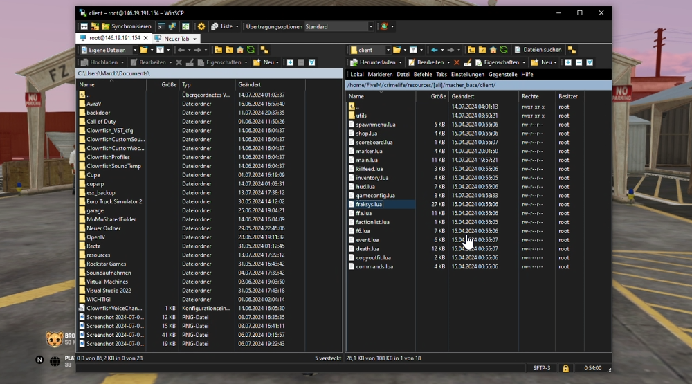Open the Befehle menu
Viewport: 692px width, 384px height.
pos(422,74)
